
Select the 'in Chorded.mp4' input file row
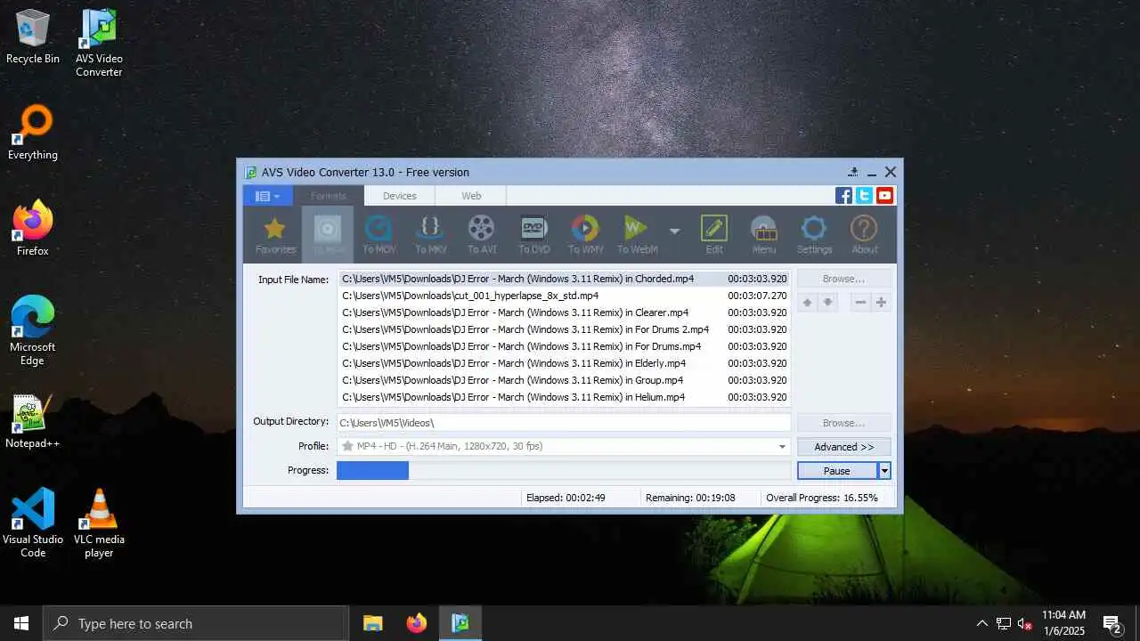[564, 279]
